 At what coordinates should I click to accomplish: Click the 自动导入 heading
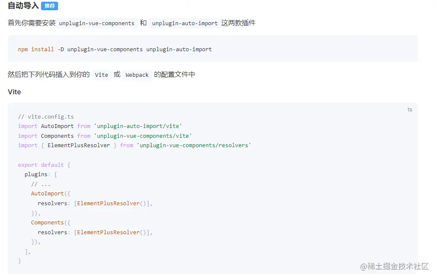pos(23,6)
